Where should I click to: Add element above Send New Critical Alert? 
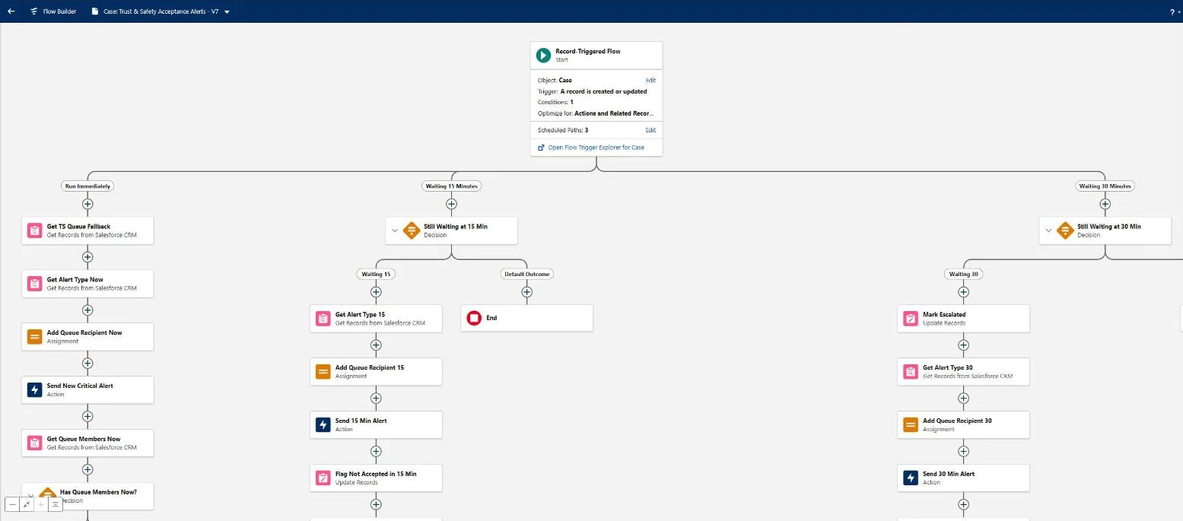click(x=87, y=364)
